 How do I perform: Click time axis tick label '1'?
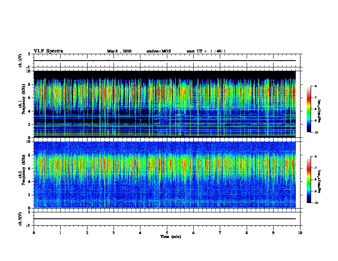click(x=60, y=233)
